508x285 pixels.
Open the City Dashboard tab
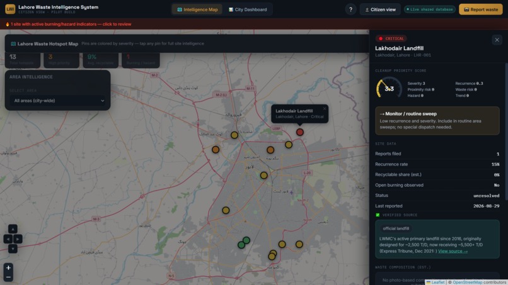tap(248, 9)
